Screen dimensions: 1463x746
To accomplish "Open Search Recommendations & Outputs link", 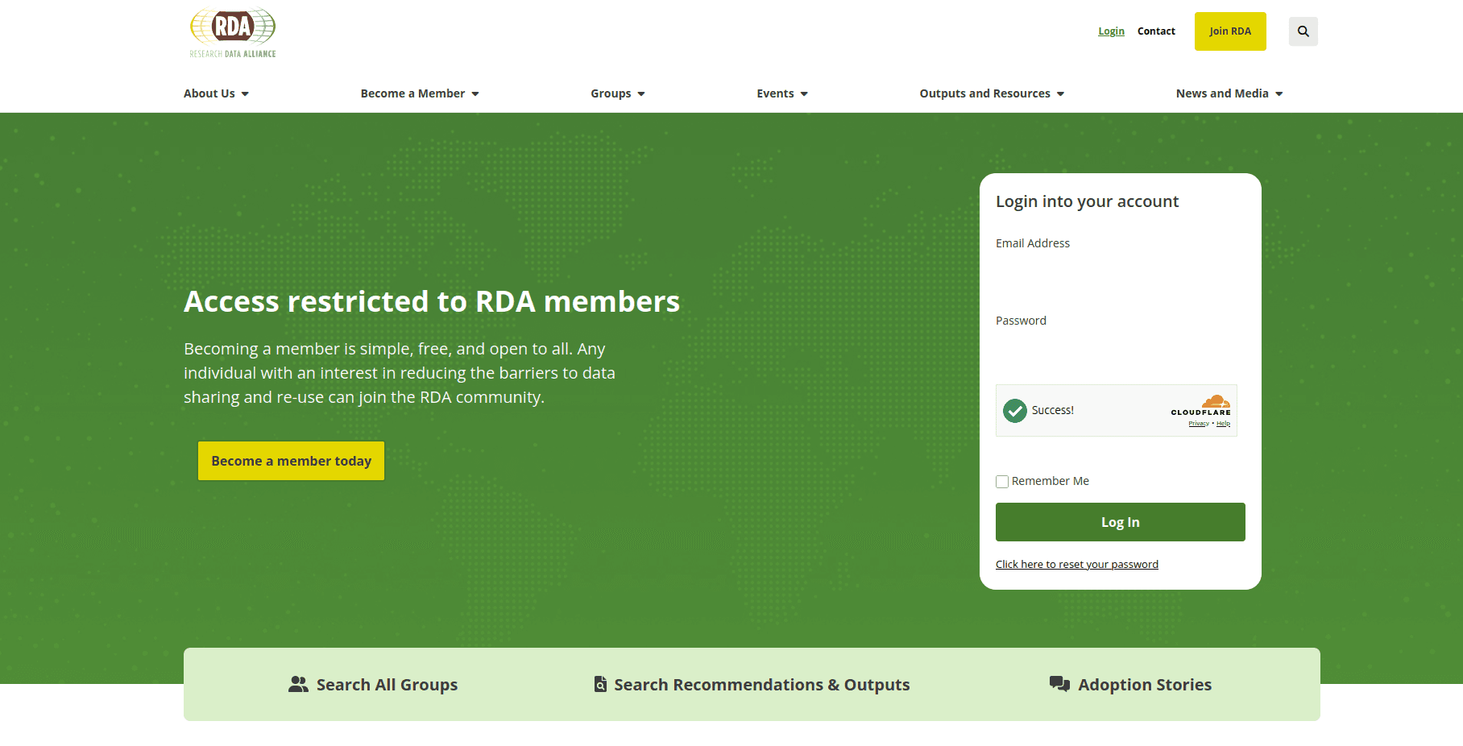I will (752, 684).
